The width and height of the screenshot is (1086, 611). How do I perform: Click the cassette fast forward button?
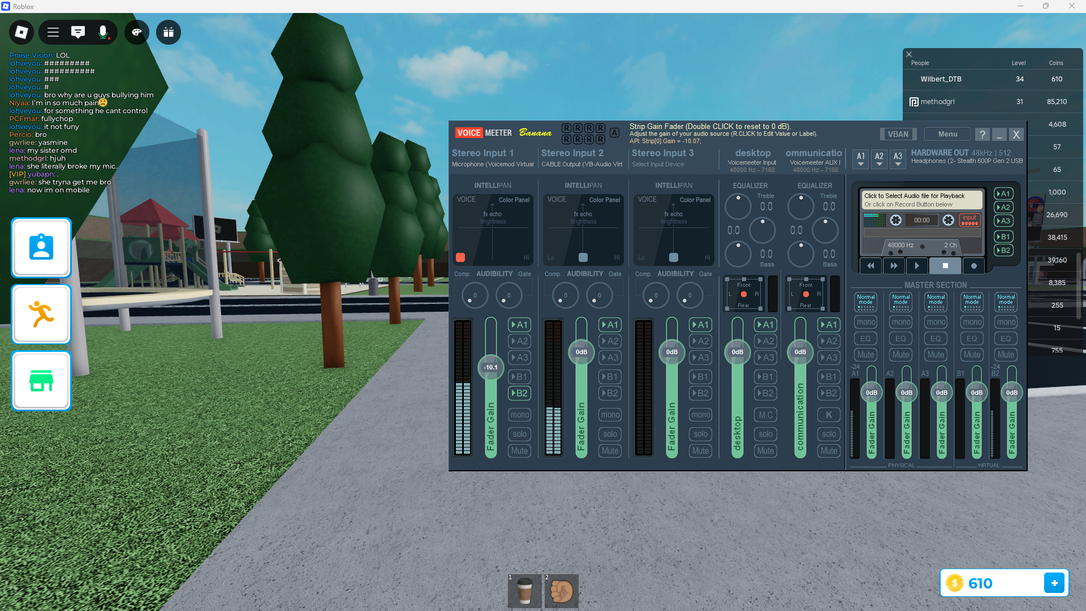point(894,265)
